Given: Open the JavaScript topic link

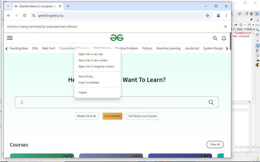Looking at the screenshot, I should [192, 48].
